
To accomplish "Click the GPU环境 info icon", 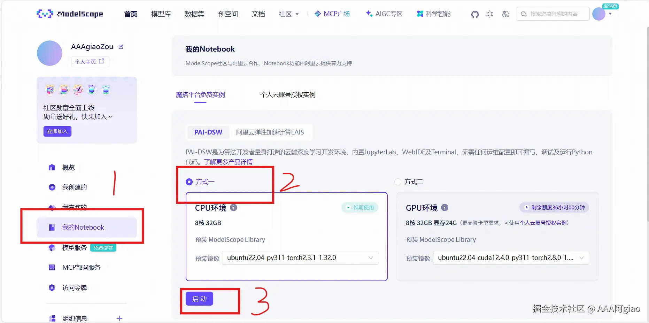I will coord(445,208).
